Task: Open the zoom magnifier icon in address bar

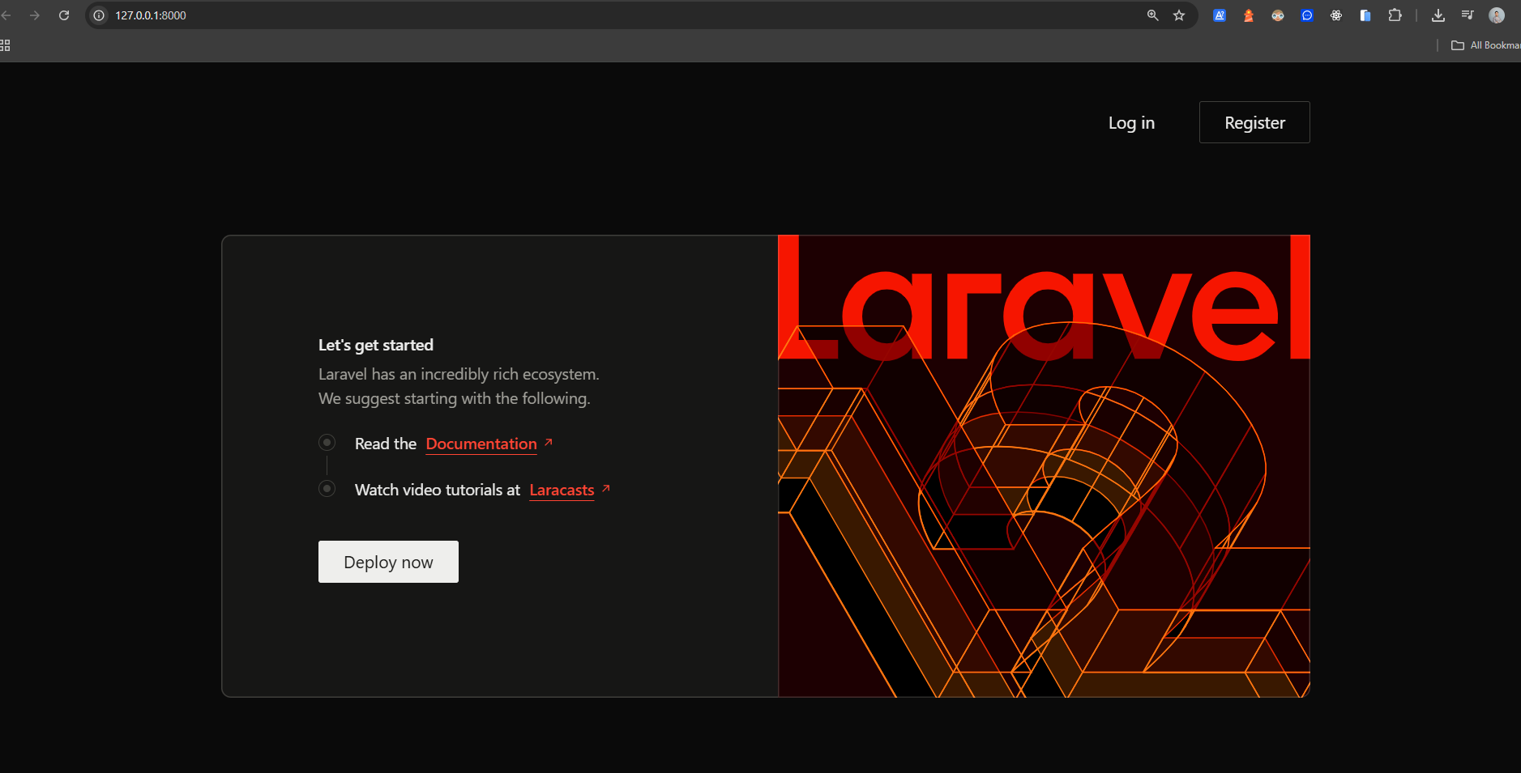Action: point(1152,15)
